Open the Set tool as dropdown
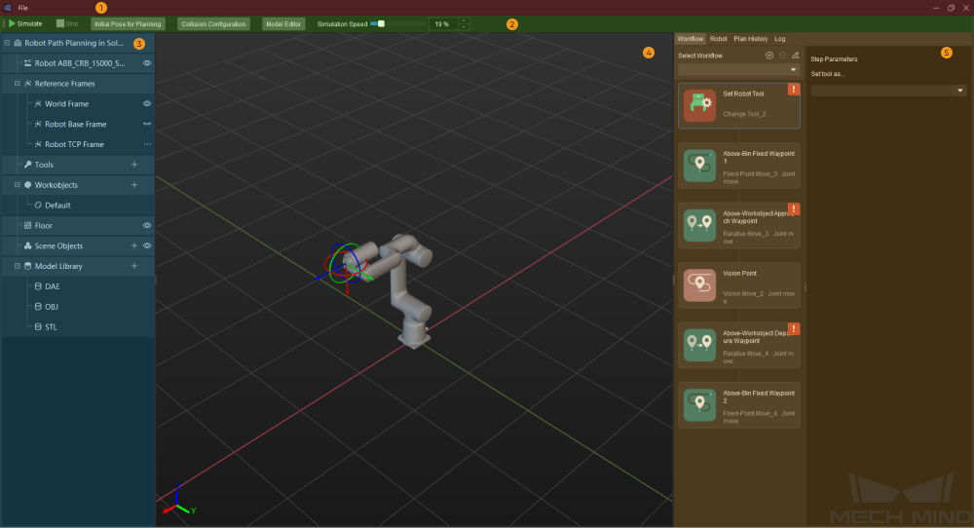This screenshot has height=528, width=974. point(888,91)
